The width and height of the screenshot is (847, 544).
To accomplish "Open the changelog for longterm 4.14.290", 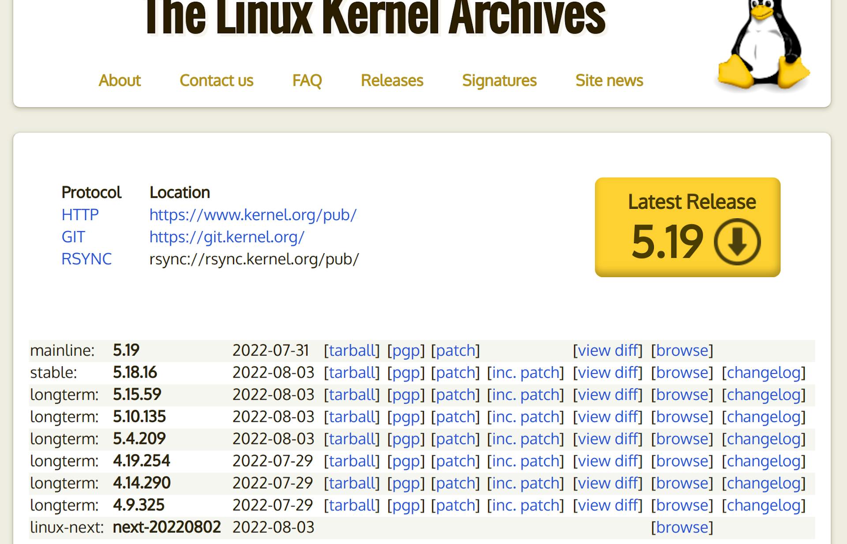I will (x=763, y=483).
